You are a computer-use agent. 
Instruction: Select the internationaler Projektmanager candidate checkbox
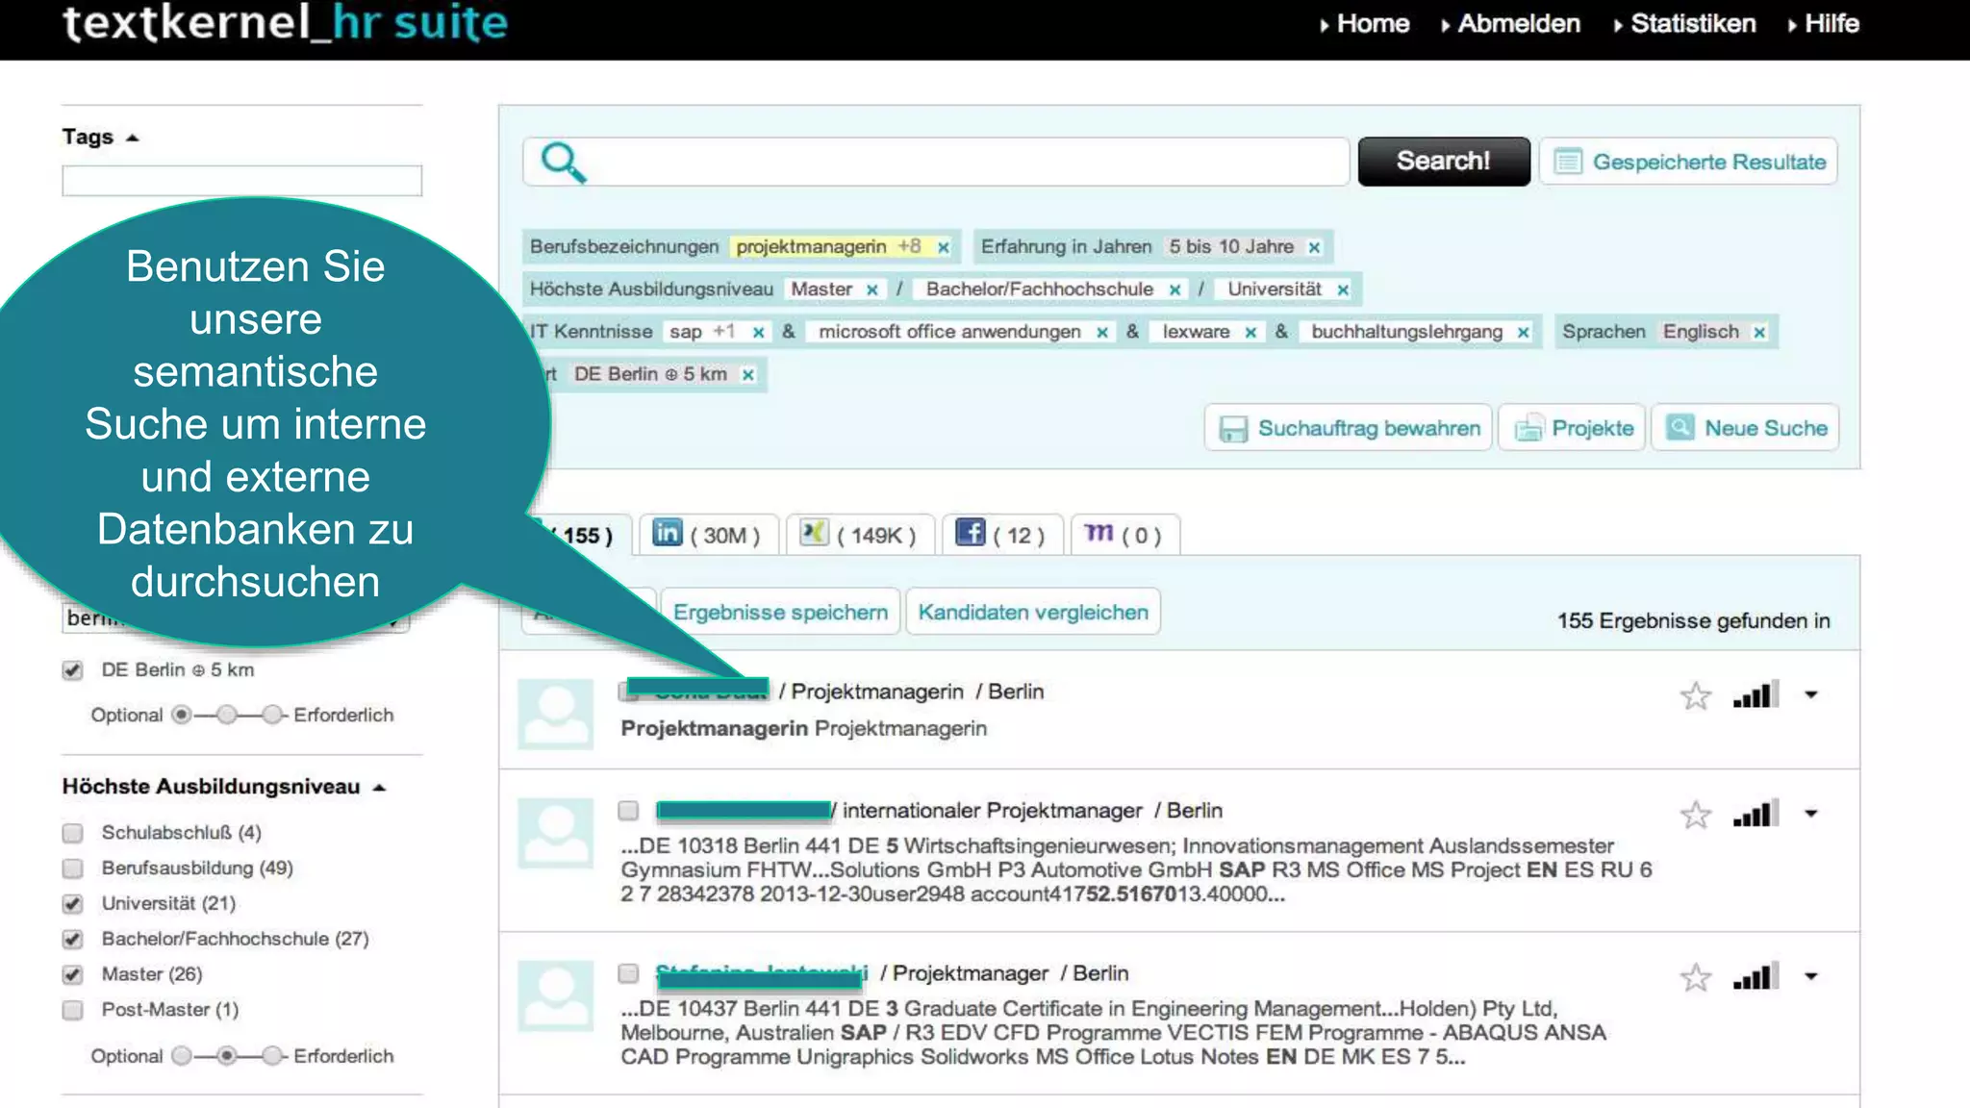click(628, 811)
